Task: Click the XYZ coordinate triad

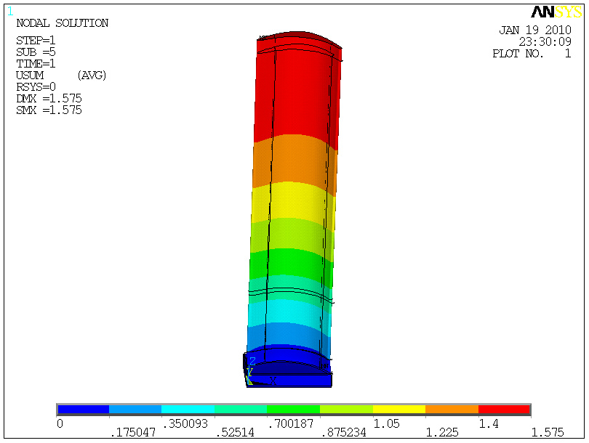Action: pos(261,371)
